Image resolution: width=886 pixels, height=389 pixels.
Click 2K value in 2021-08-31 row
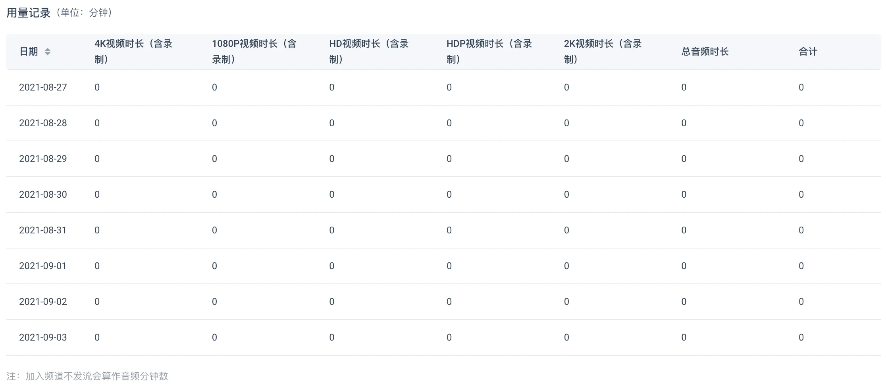tap(566, 230)
